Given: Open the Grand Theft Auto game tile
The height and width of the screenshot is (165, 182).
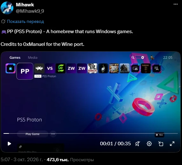Looking at the screenshot, I should pyautogui.click(x=114, y=68).
